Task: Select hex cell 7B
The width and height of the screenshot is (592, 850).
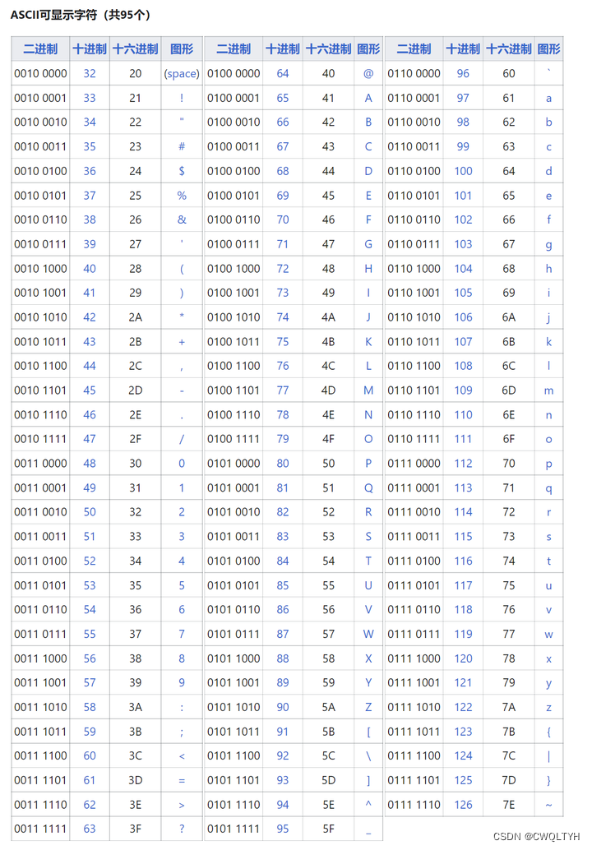Action: pyautogui.click(x=508, y=732)
